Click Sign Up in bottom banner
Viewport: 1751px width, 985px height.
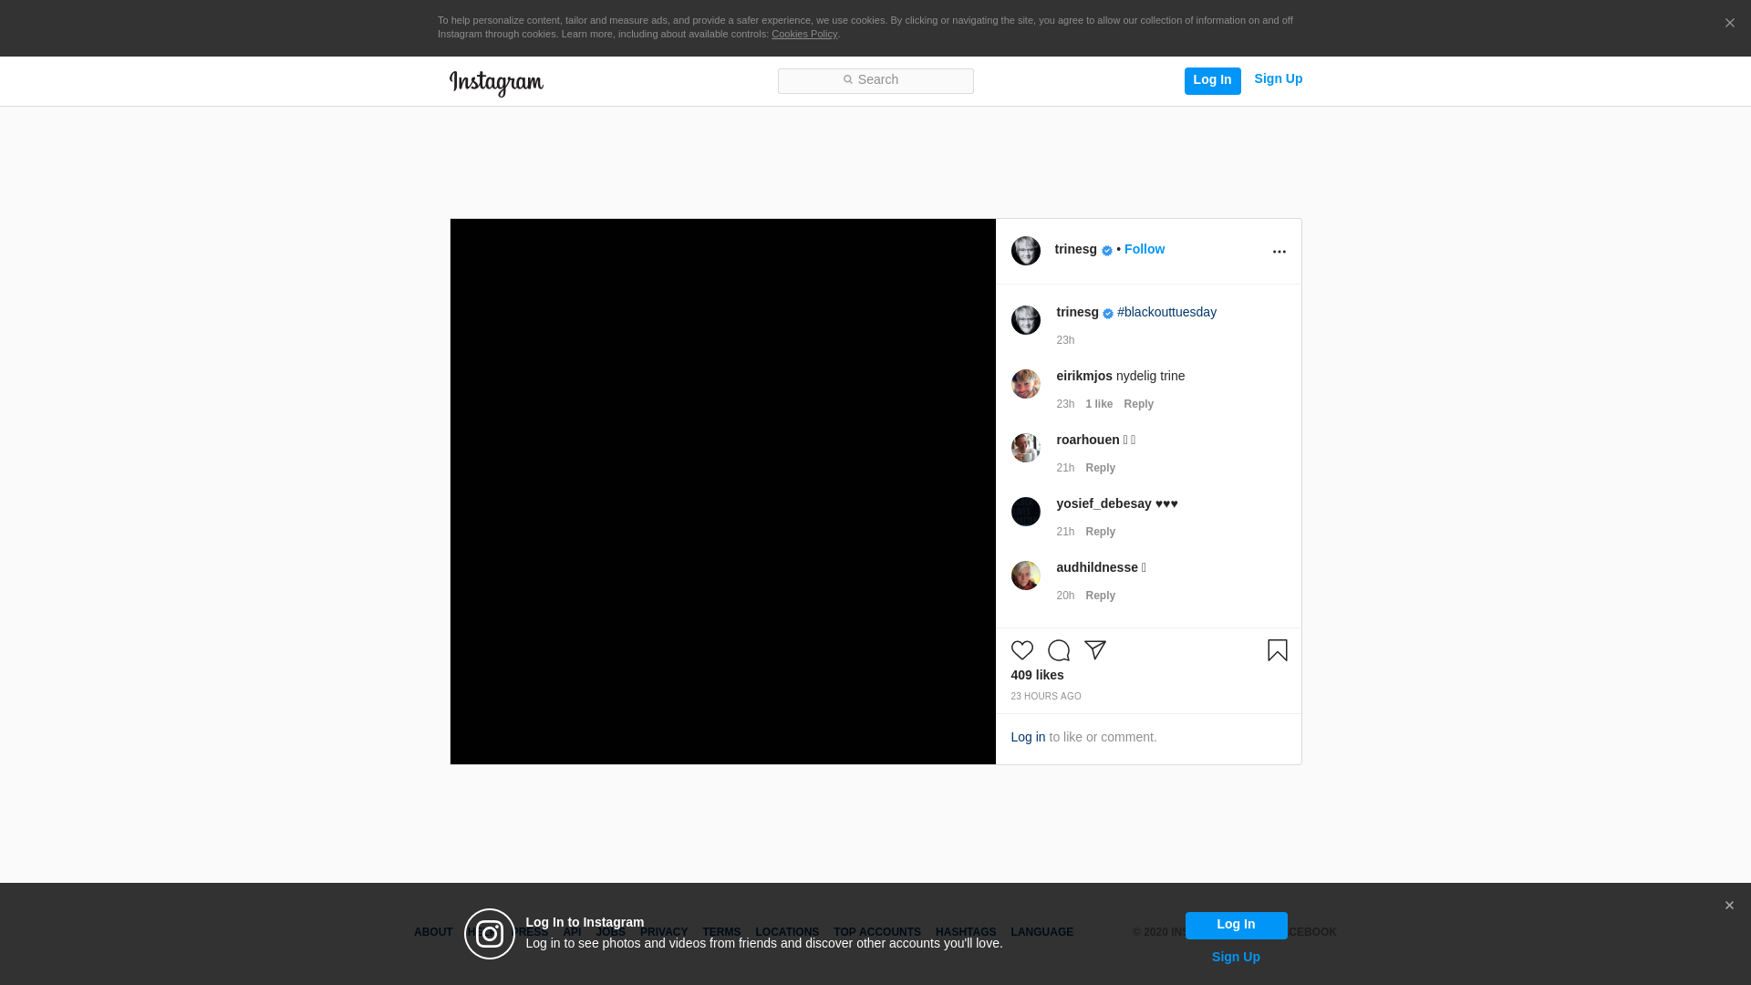coord(1236,958)
